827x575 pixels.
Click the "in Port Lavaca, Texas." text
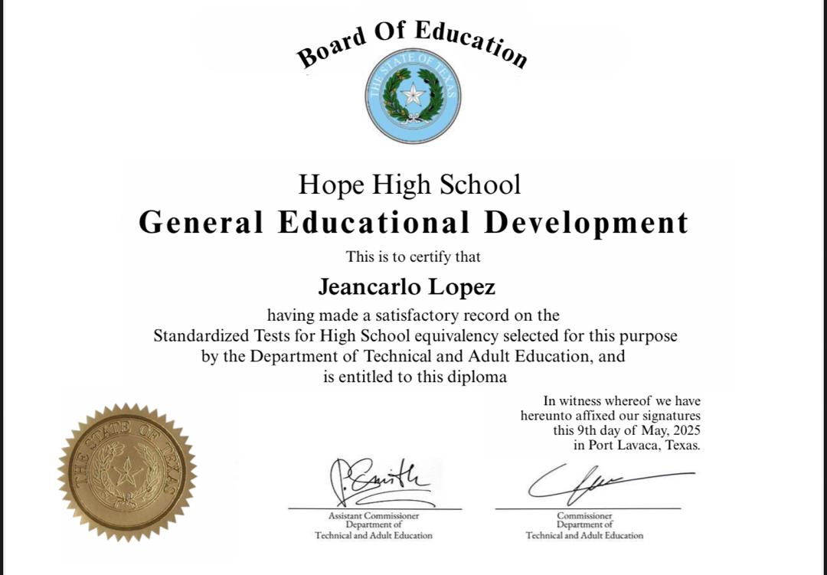[636, 445]
